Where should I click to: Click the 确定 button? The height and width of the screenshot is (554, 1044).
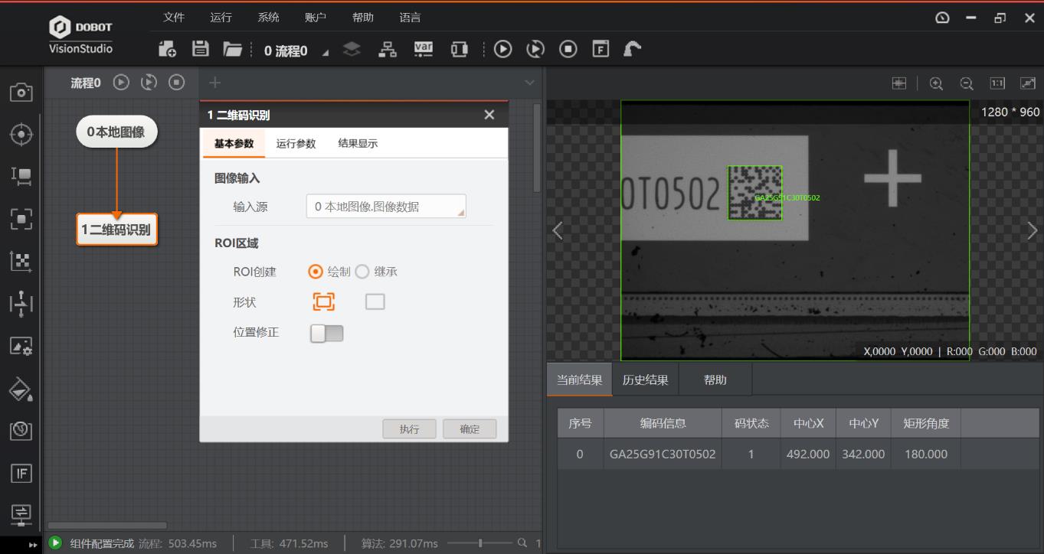[470, 429]
